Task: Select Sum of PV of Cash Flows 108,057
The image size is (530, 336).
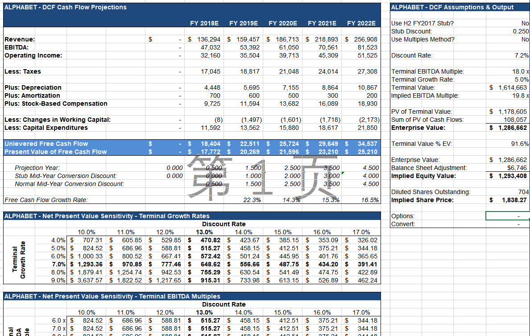Action: (x=515, y=120)
